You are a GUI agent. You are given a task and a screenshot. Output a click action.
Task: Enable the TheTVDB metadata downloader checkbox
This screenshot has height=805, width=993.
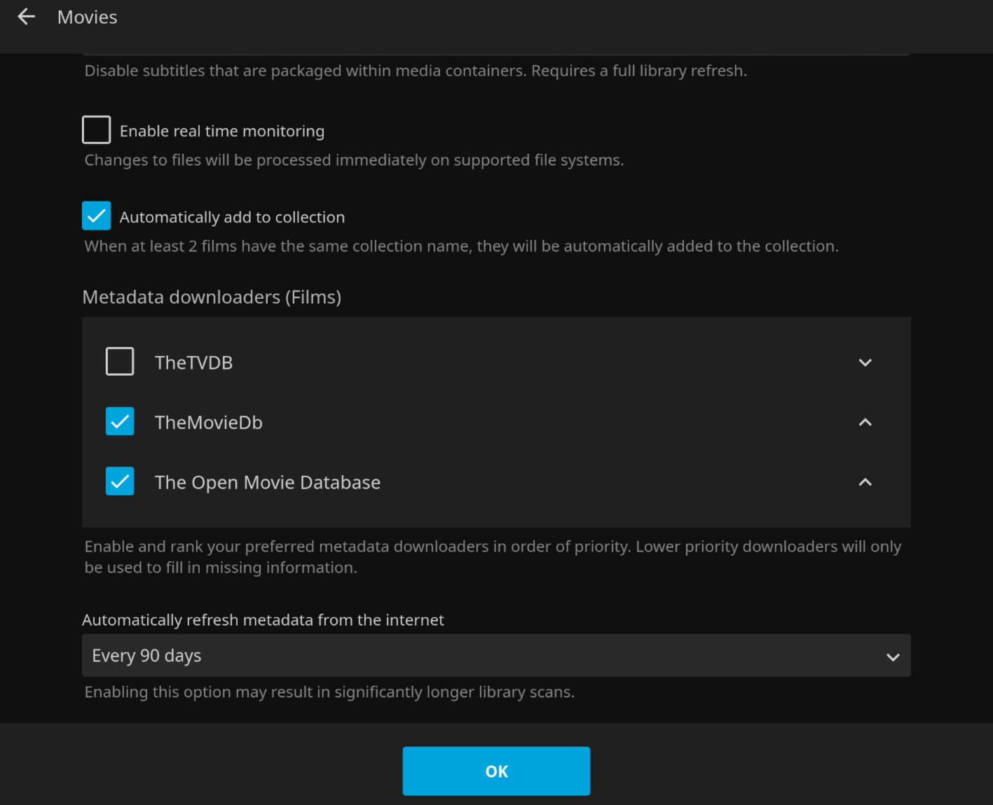pyautogui.click(x=120, y=362)
